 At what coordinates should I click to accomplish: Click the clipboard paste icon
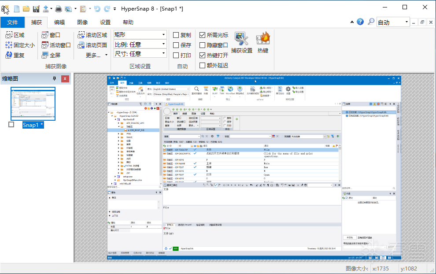pos(83,9)
